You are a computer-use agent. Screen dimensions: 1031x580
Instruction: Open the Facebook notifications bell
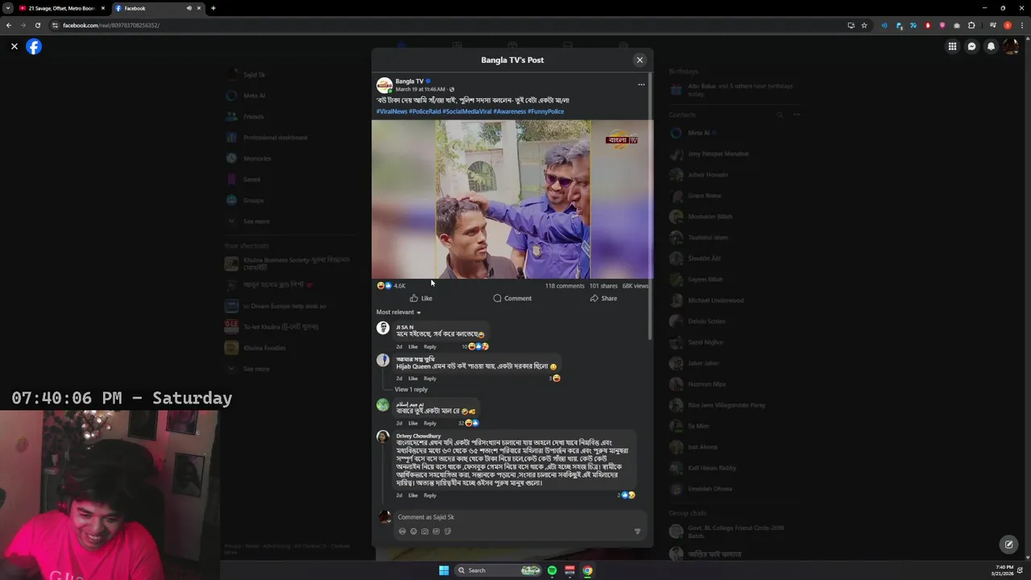pos(991,47)
